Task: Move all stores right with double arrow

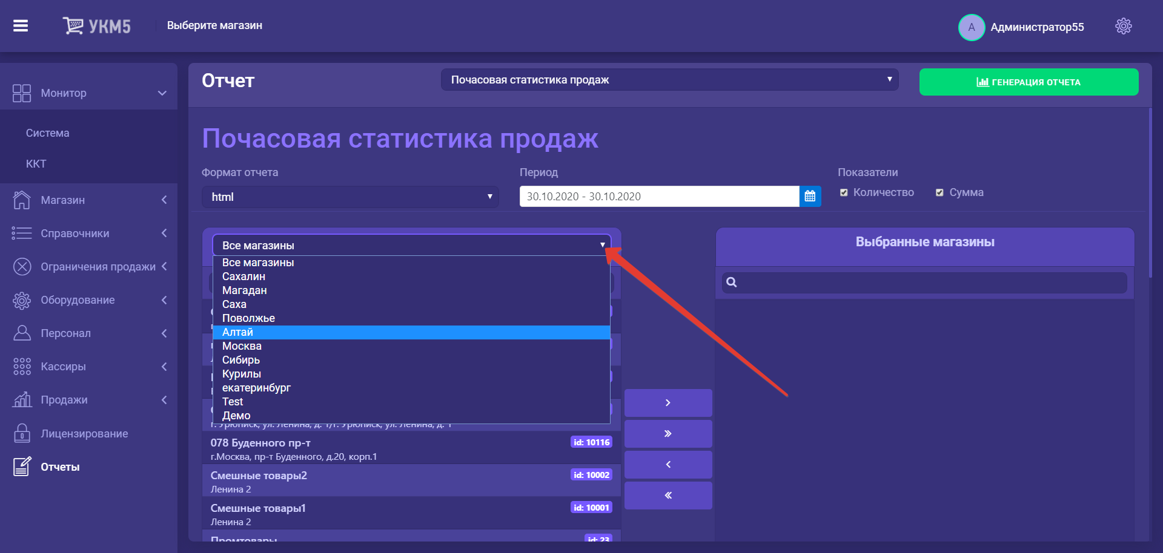Action: pos(668,433)
